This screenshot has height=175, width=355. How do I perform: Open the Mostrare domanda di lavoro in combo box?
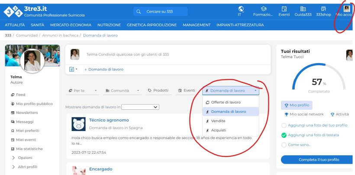[141, 107]
